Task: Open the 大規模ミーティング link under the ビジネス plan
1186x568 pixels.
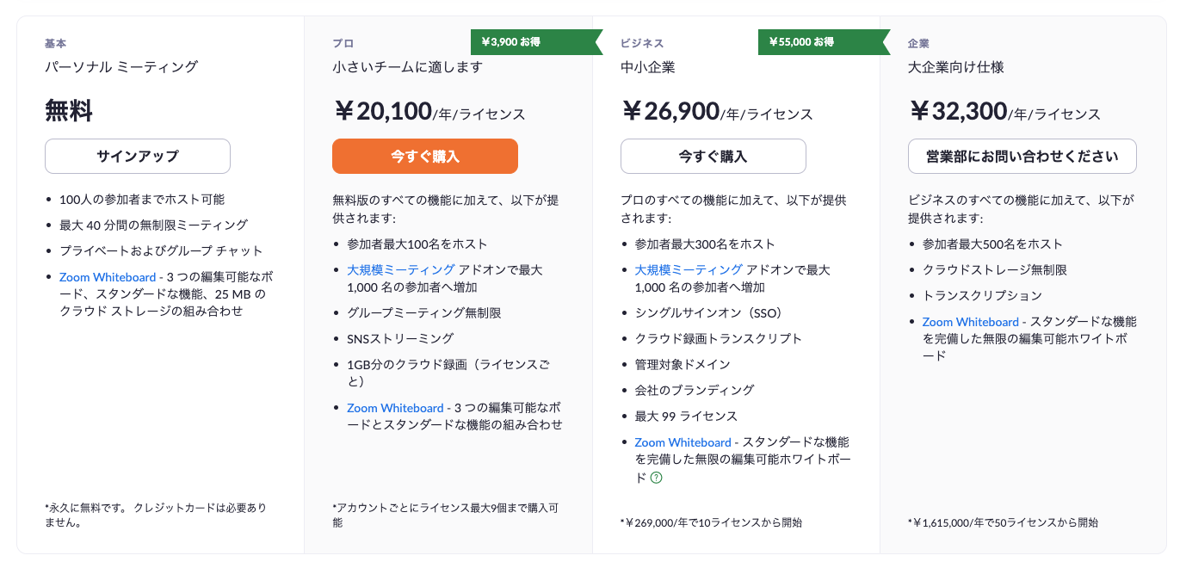Action: coord(685,268)
